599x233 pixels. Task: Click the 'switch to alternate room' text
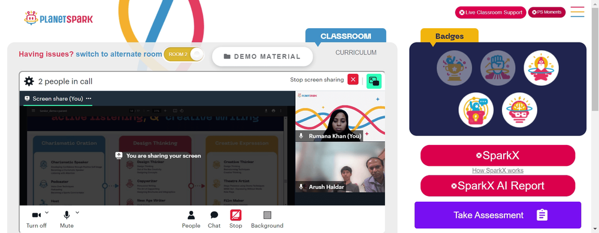coord(119,55)
